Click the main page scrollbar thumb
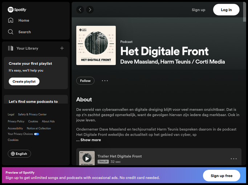 (244, 12)
